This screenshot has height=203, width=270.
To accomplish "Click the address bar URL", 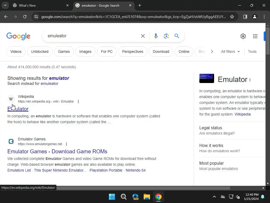I will pyautogui.click(x=133, y=17).
